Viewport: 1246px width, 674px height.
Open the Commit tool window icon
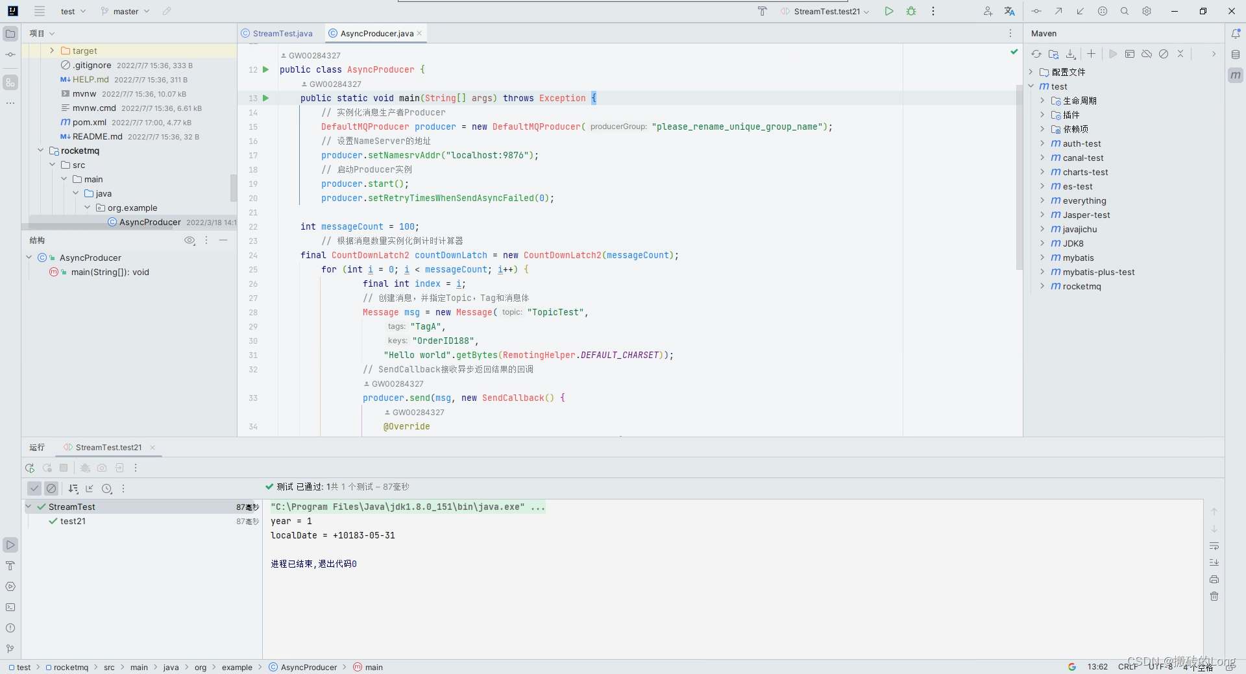10,54
